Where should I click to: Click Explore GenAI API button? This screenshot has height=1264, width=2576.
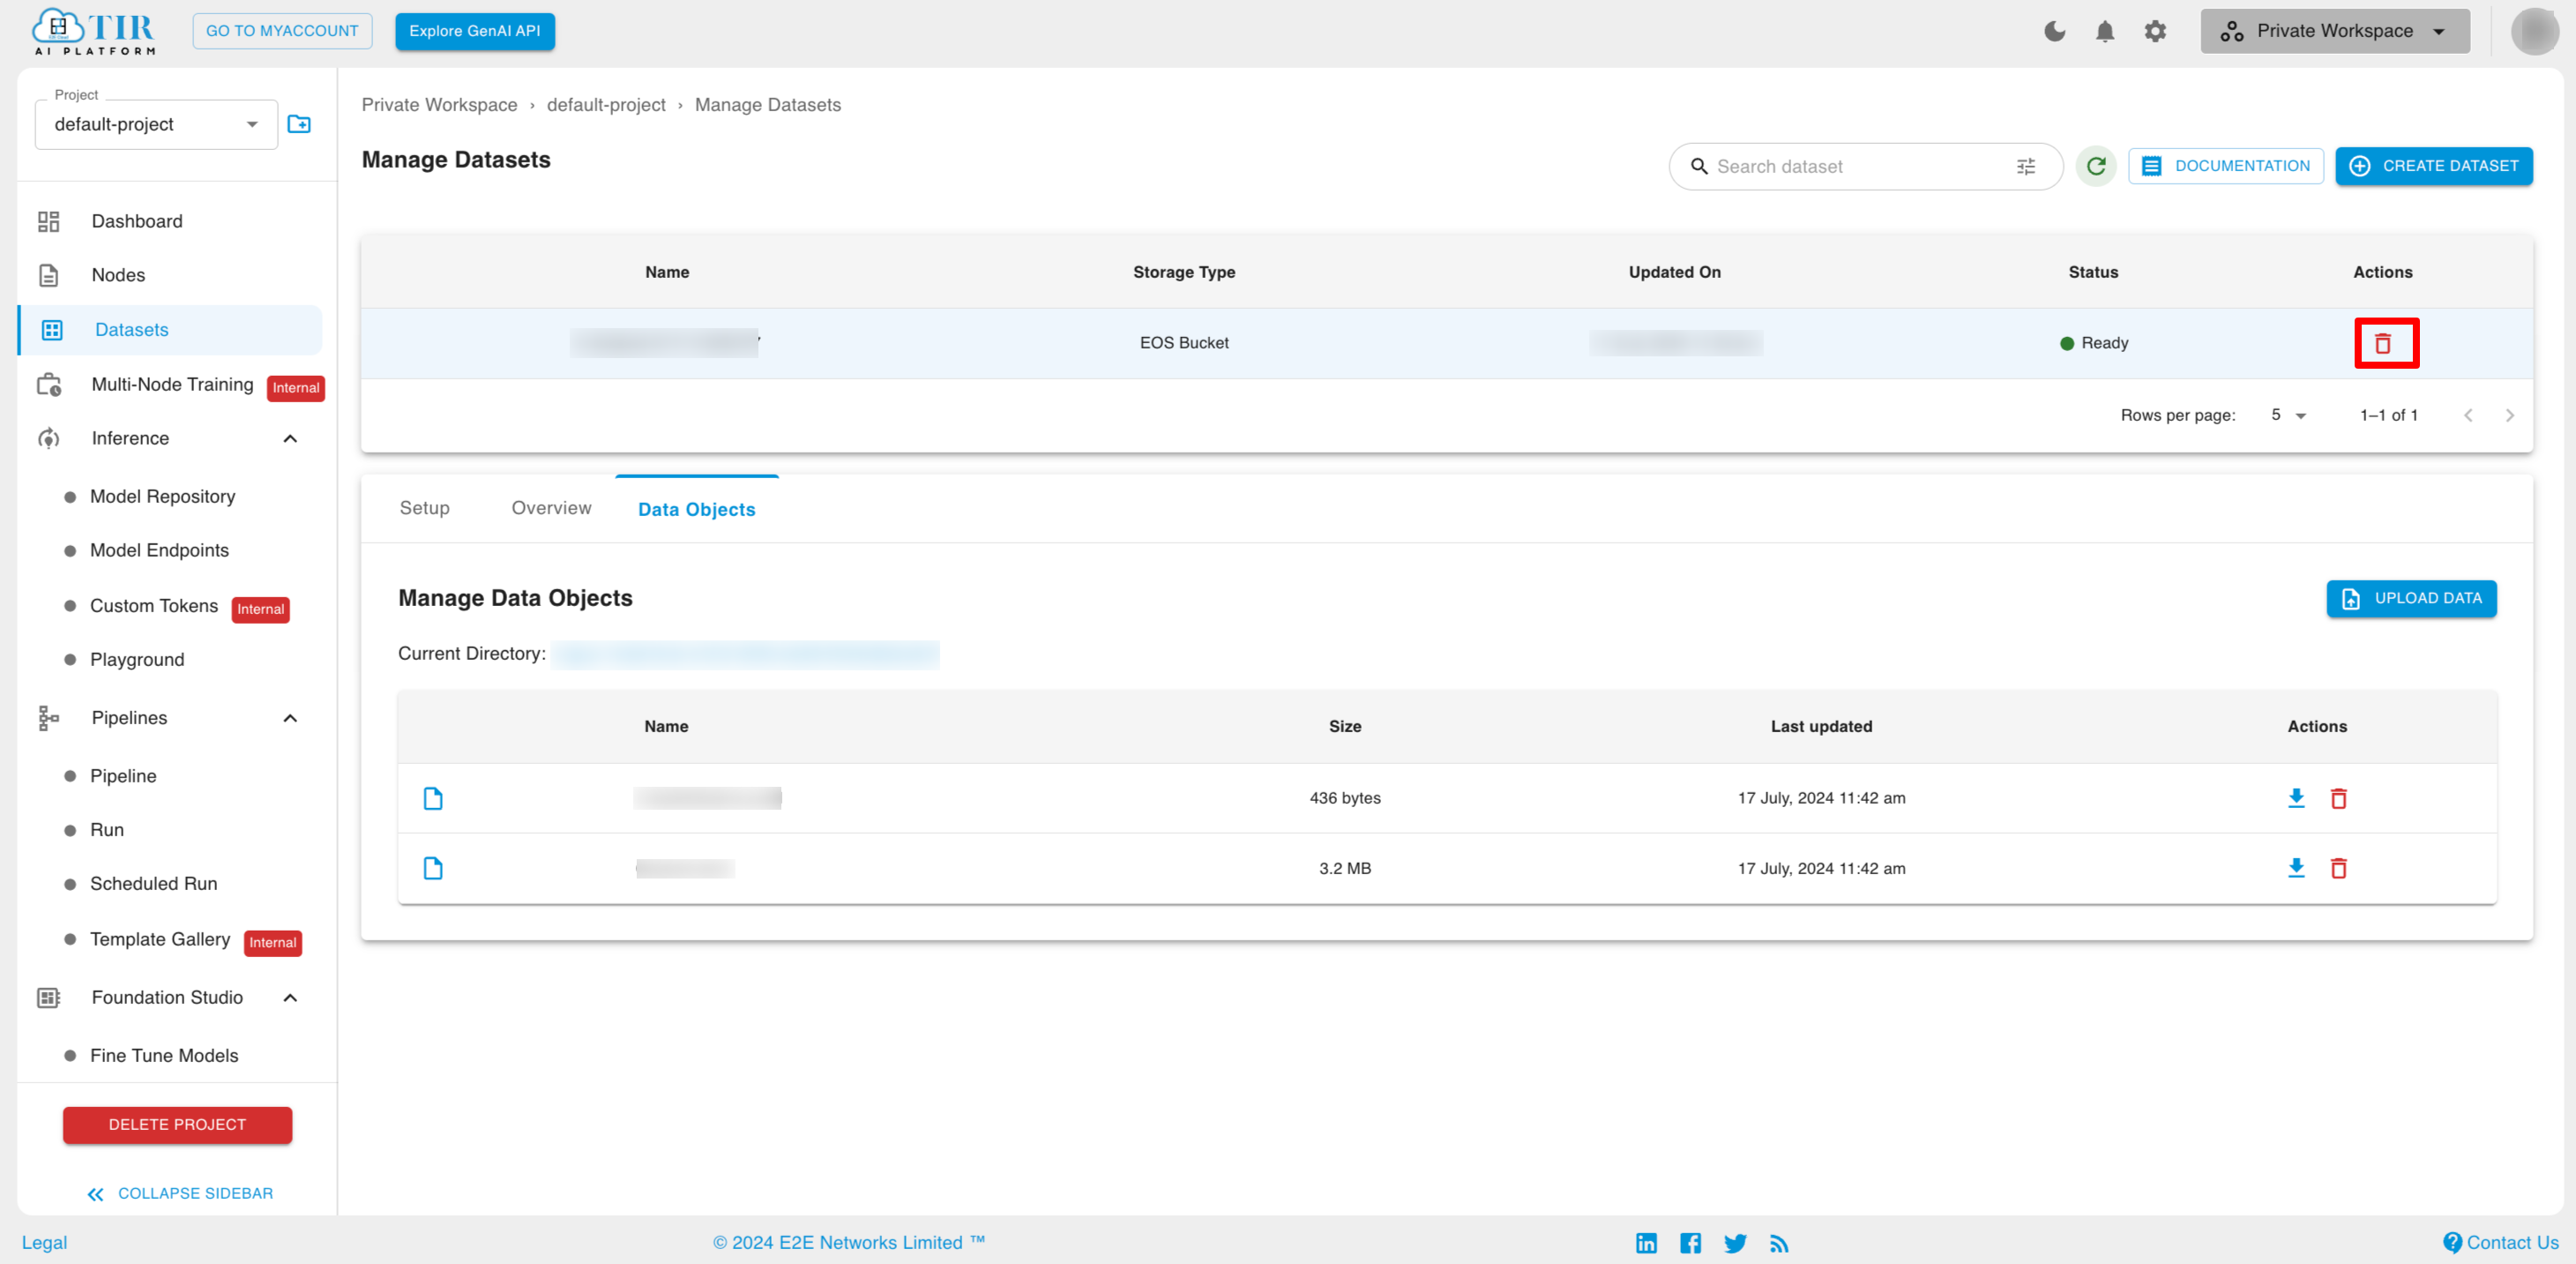tap(475, 31)
